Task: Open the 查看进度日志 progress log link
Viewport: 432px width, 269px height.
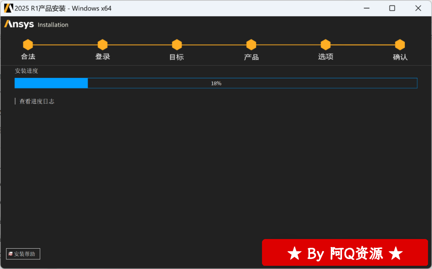Action: pyautogui.click(x=37, y=101)
